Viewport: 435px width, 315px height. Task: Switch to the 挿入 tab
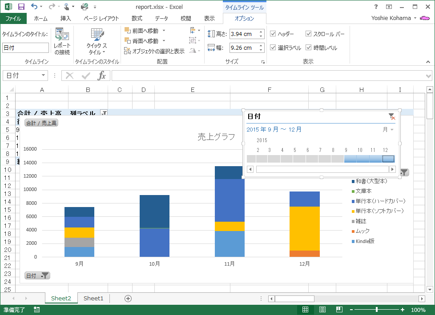(66, 18)
